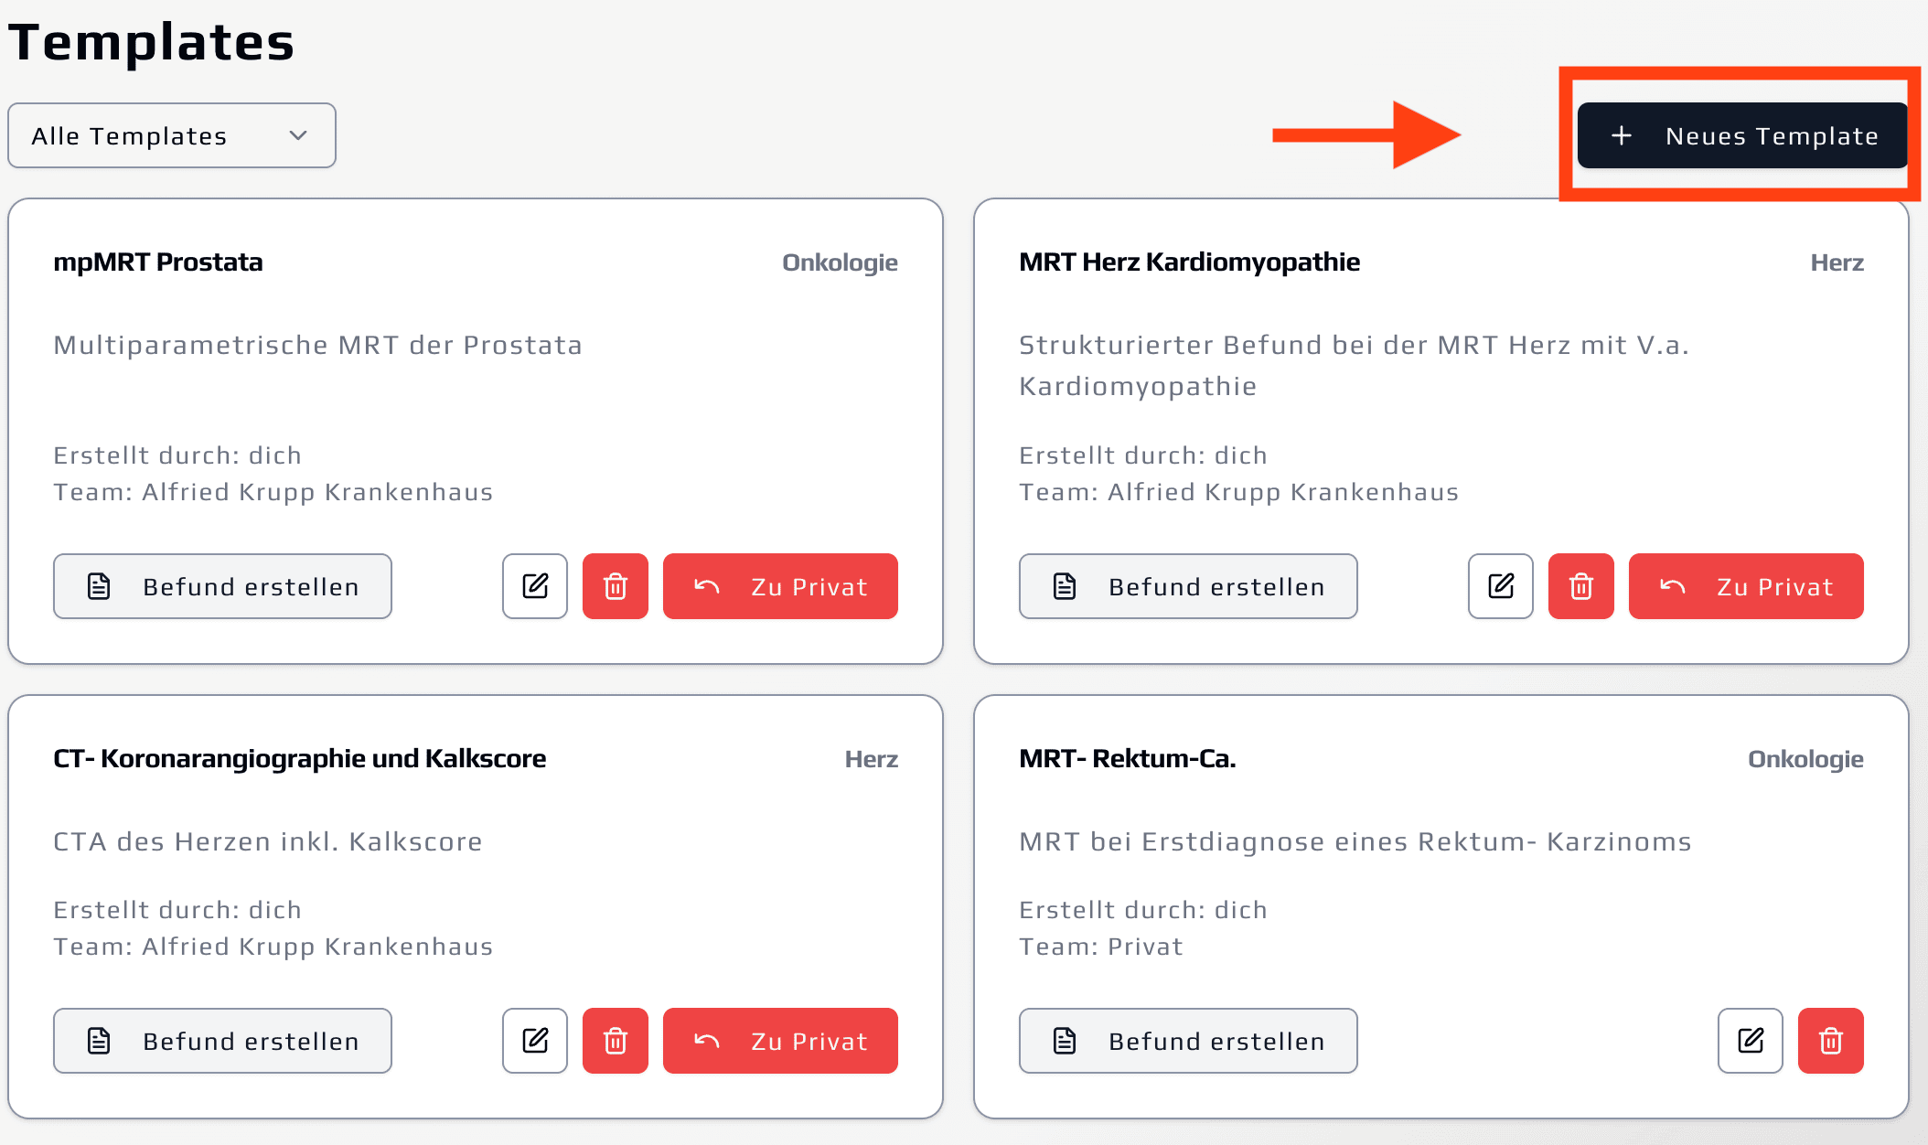The image size is (1928, 1145).
Task: Click the Herz tag on CT-Koronarangiographie card
Action: [x=871, y=759]
